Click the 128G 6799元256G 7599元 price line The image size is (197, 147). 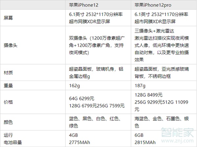point(97,106)
